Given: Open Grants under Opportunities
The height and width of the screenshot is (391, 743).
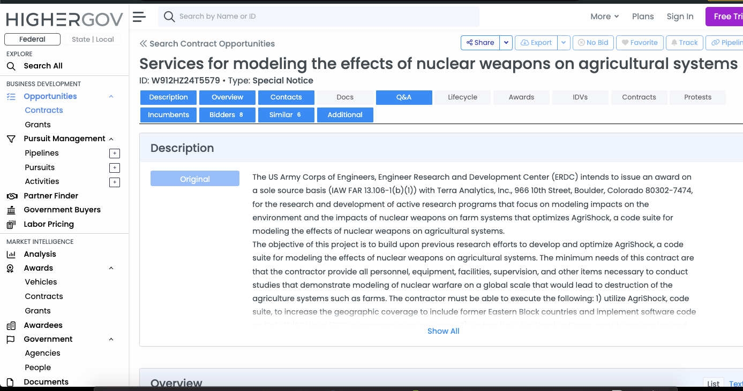Looking at the screenshot, I should click(x=37, y=125).
